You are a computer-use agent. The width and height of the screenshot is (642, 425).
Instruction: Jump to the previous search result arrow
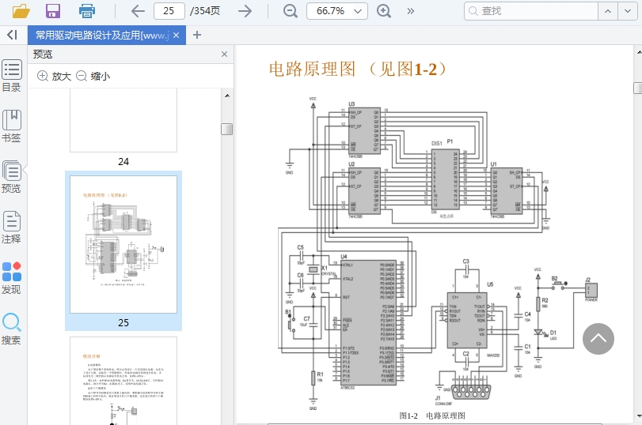[x=608, y=11]
